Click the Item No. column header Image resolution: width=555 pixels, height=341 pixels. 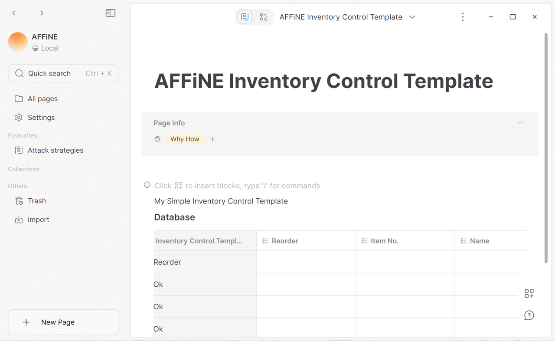[405, 241]
